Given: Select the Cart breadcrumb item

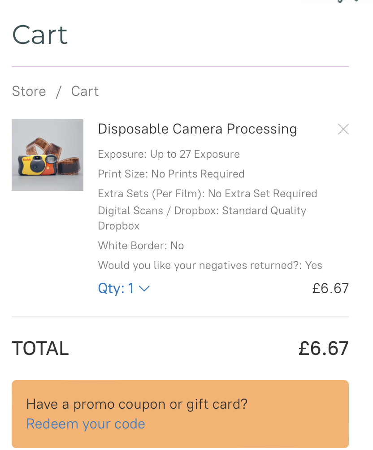Looking at the screenshot, I should click(x=85, y=91).
